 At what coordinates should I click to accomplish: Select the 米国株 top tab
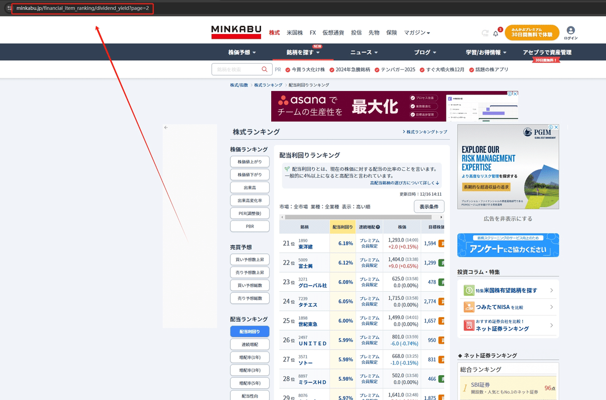pos(294,32)
